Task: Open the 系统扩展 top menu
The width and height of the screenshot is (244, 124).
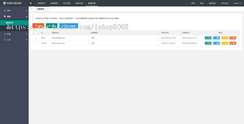Action: 92,3
